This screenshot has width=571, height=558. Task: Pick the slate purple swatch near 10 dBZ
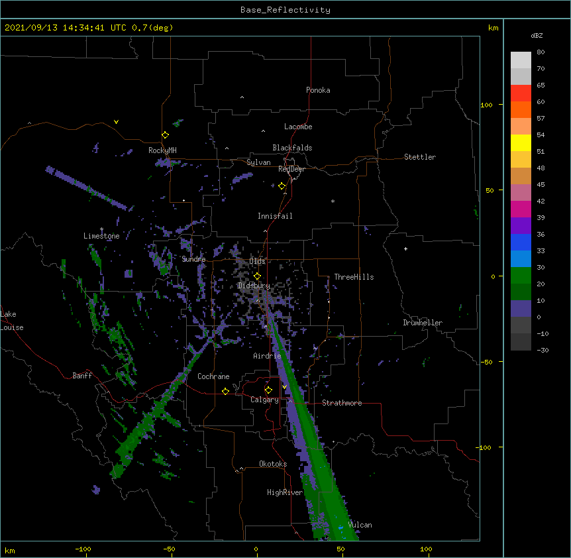521,309
